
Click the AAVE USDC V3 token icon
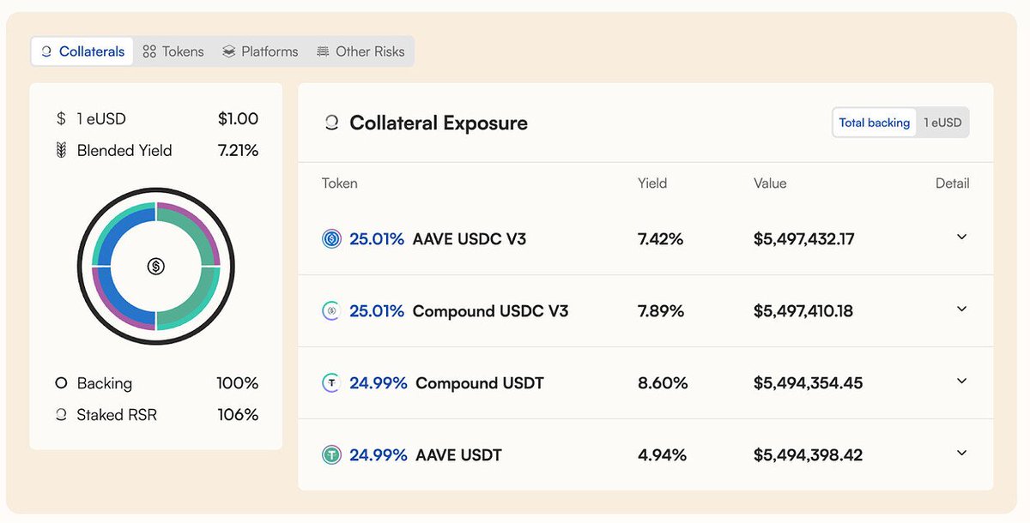tap(331, 239)
